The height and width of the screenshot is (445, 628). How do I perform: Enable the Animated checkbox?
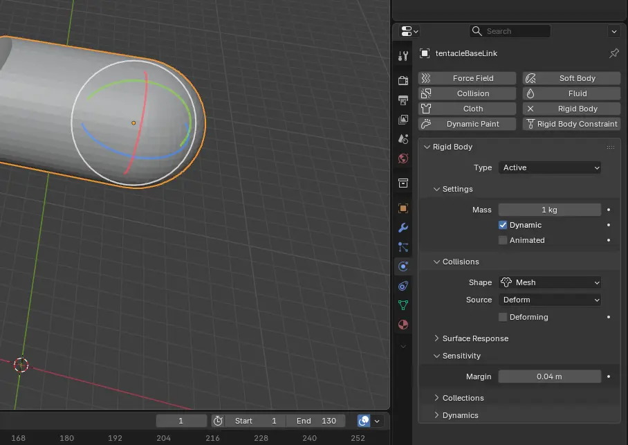tap(504, 240)
